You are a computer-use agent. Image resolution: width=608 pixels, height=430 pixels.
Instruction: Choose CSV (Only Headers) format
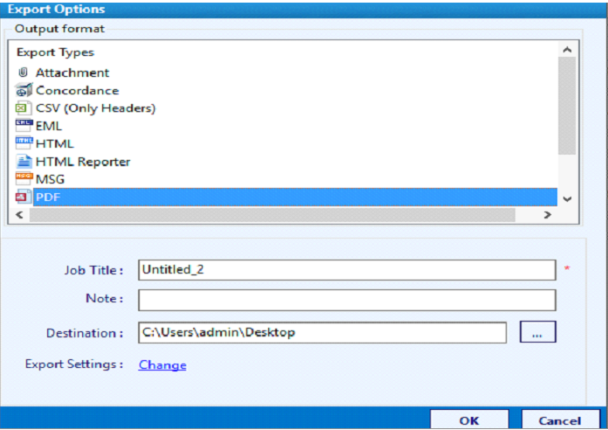click(x=95, y=108)
